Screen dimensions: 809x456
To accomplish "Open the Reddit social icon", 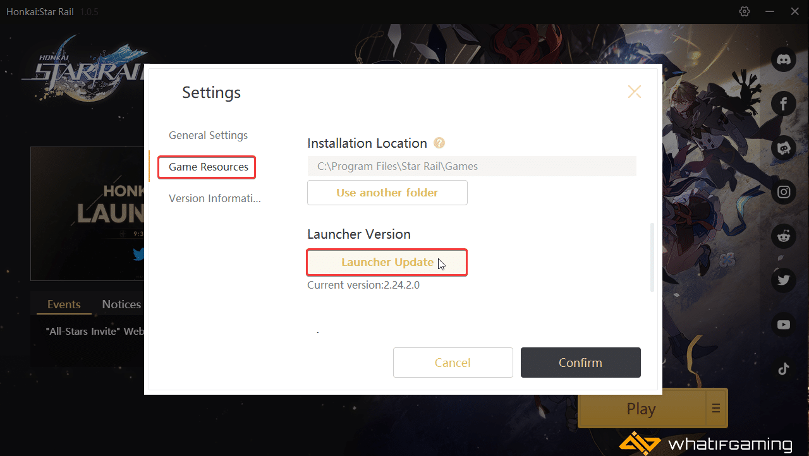I will pos(784,236).
